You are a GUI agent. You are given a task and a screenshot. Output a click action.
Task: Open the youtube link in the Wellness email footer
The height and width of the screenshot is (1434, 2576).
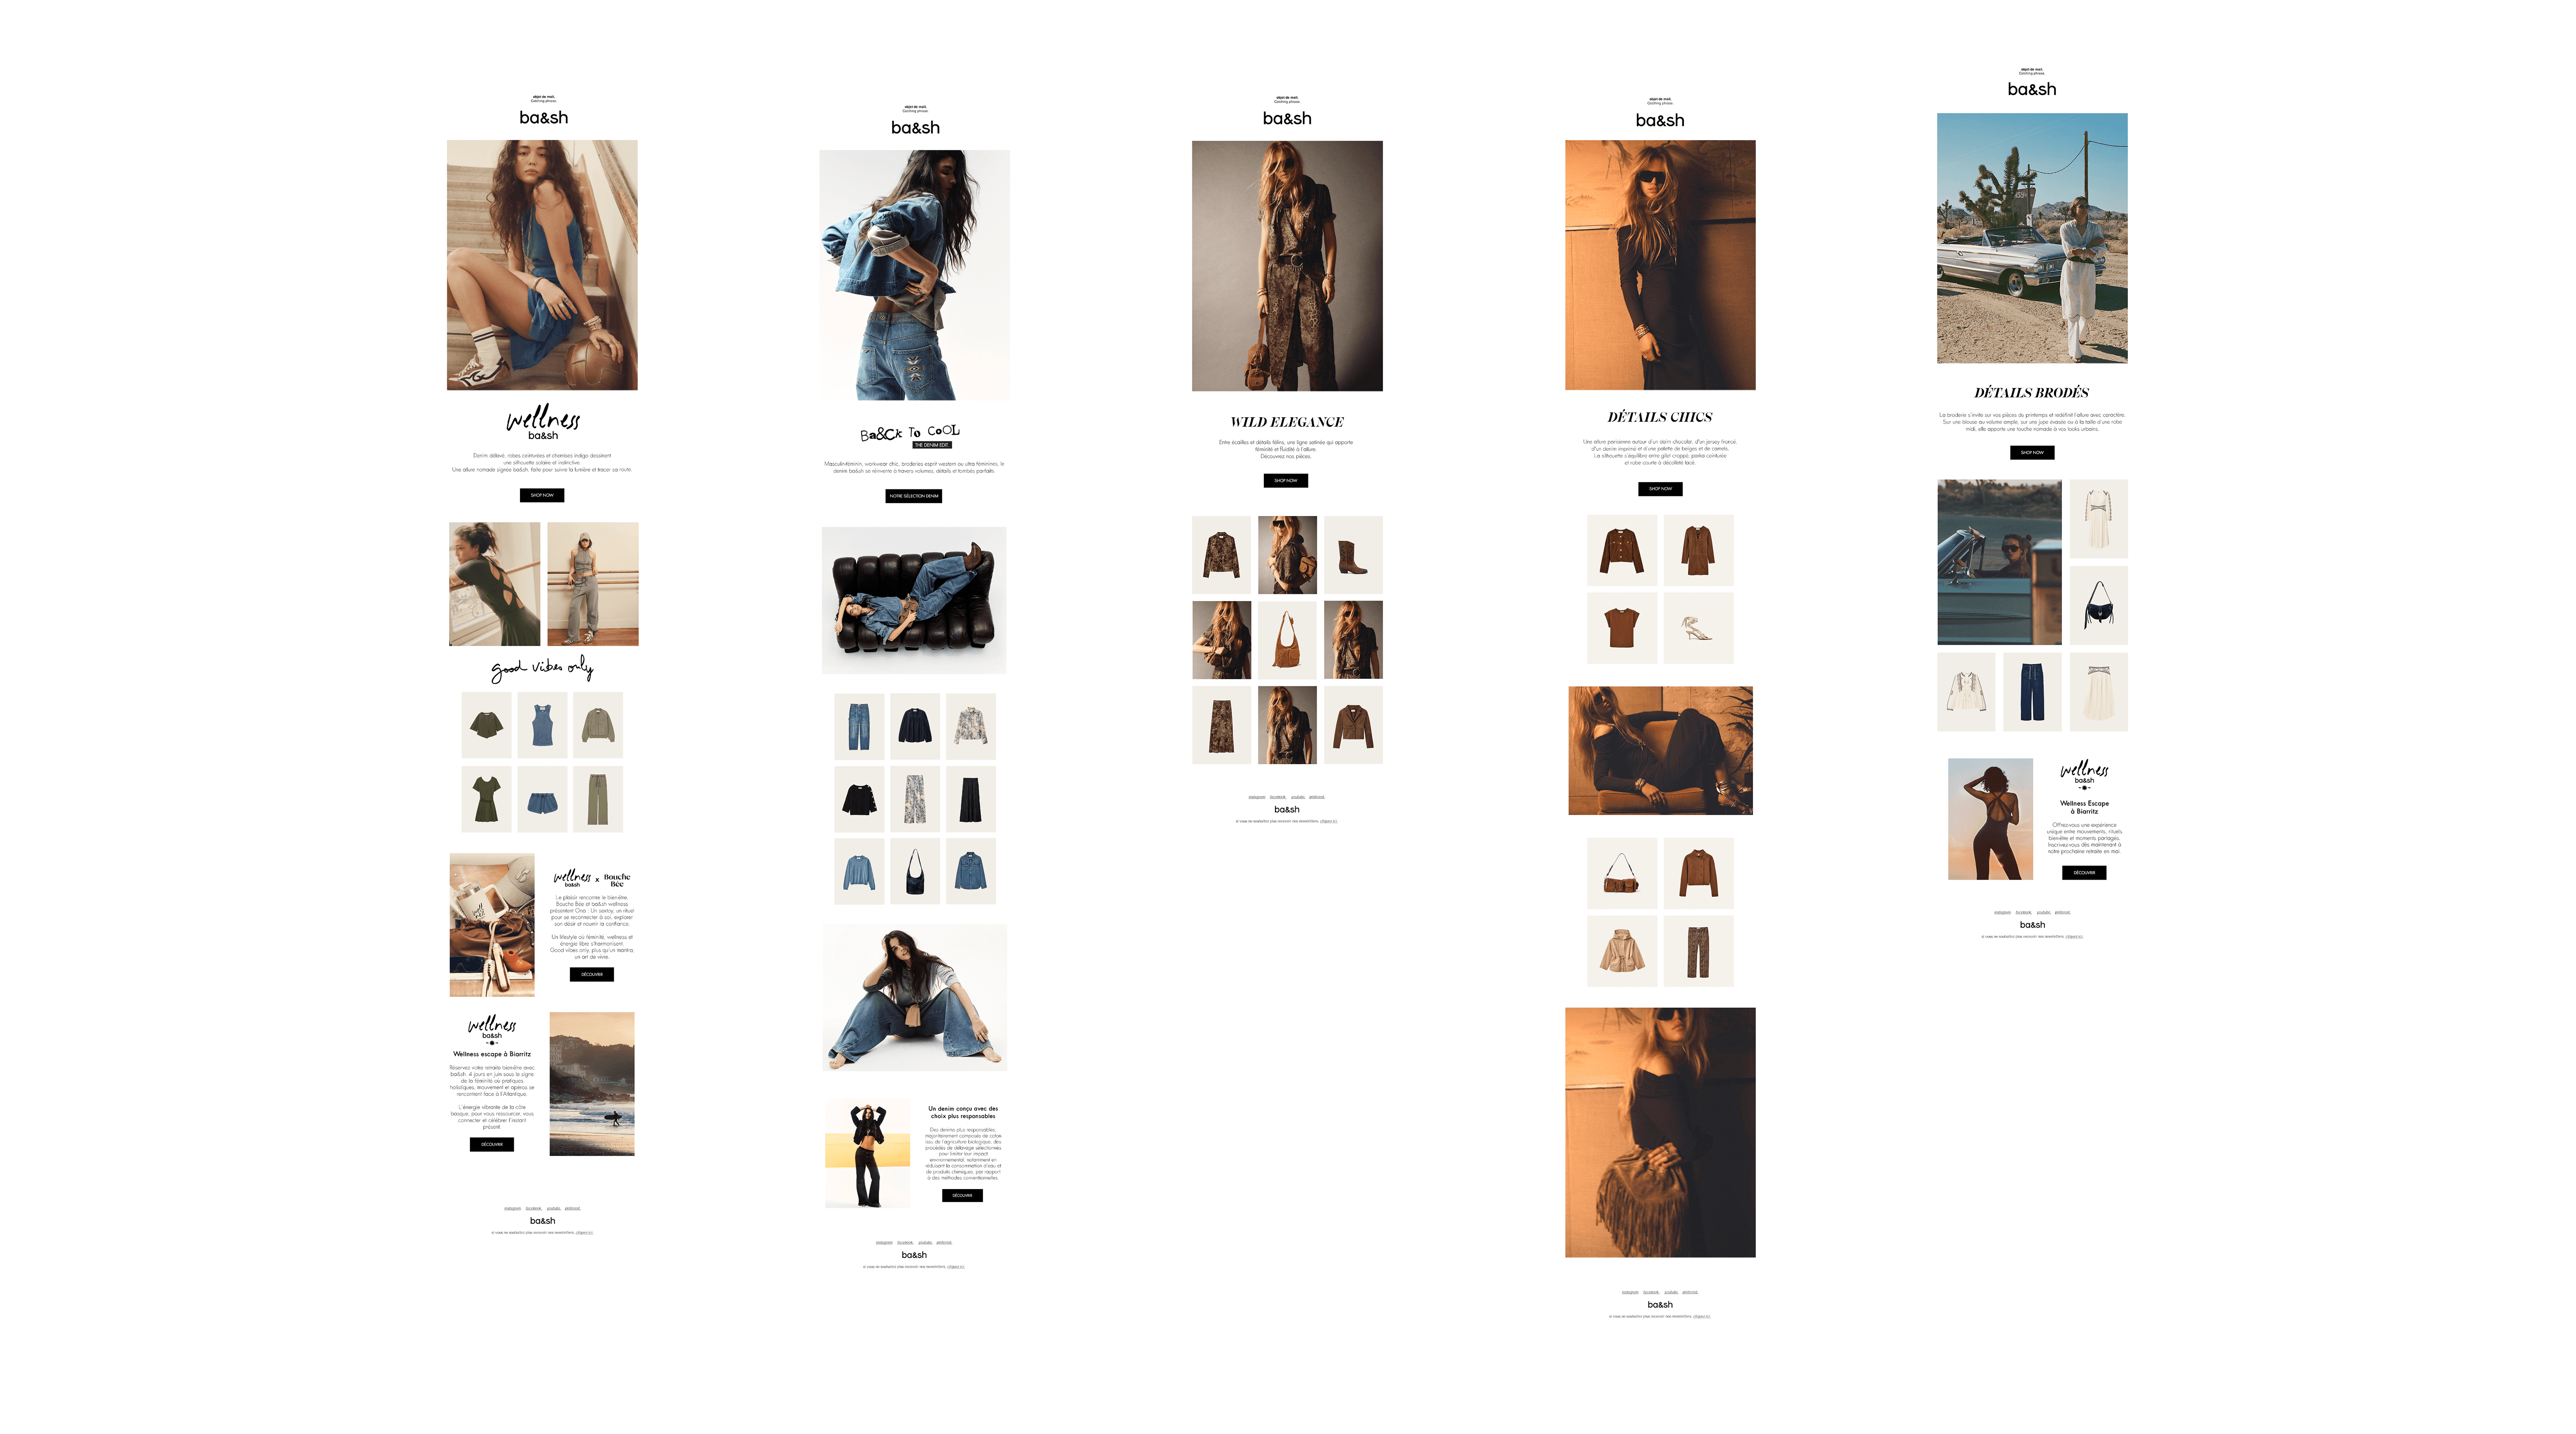pyautogui.click(x=553, y=1208)
